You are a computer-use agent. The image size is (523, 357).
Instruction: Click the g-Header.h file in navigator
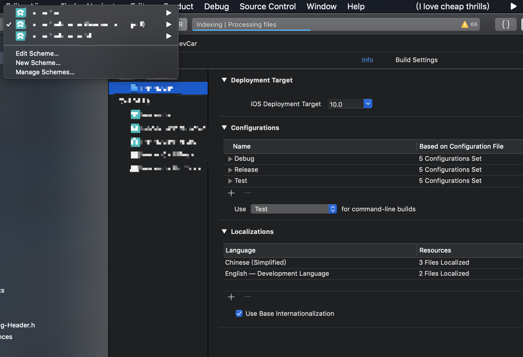click(17, 325)
